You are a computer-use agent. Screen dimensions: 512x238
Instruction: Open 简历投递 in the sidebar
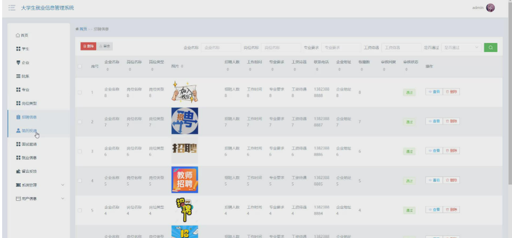(39, 130)
